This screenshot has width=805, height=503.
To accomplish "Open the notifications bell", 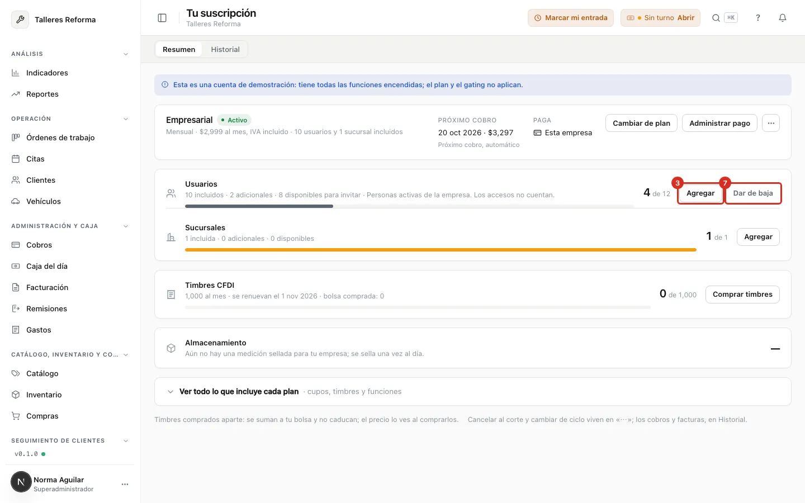I will pos(783,18).
